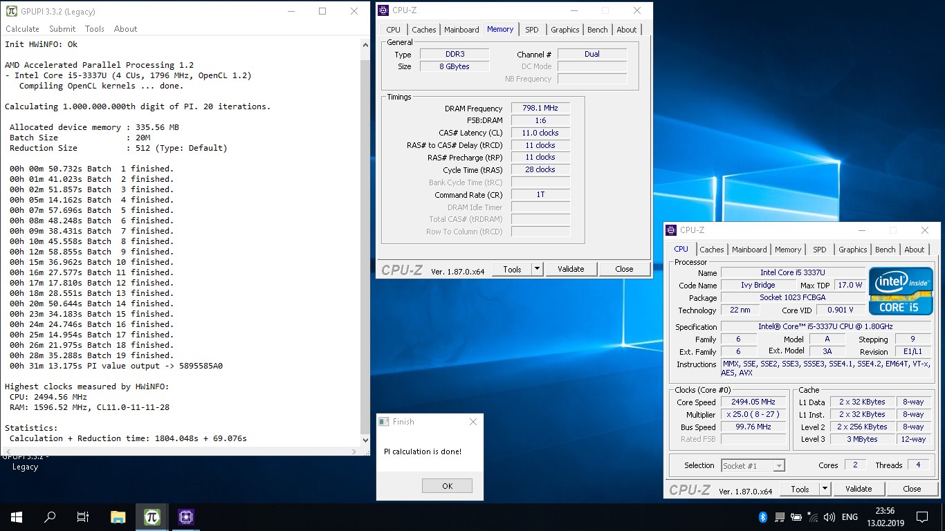This screenshot has width=945, height=531.
Task: Expand Tools dropdown arrow in CPU window
Action: (825, 489)
